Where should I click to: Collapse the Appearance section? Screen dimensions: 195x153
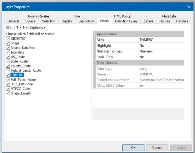(x=95, y=34)
